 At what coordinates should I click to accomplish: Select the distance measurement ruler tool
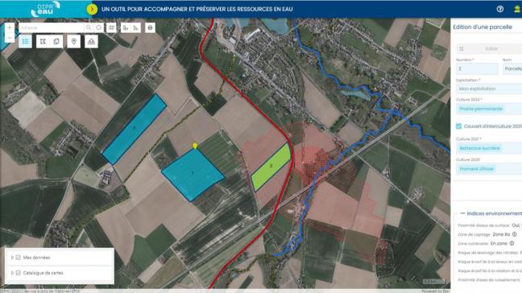(x=126, y=27)
